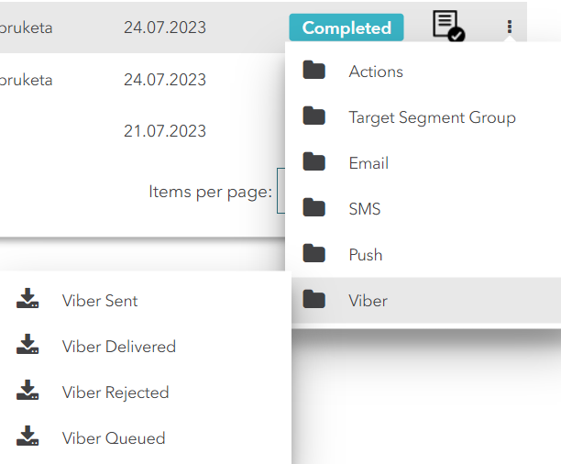Pick Viber Queued from the list

[114, 438]
